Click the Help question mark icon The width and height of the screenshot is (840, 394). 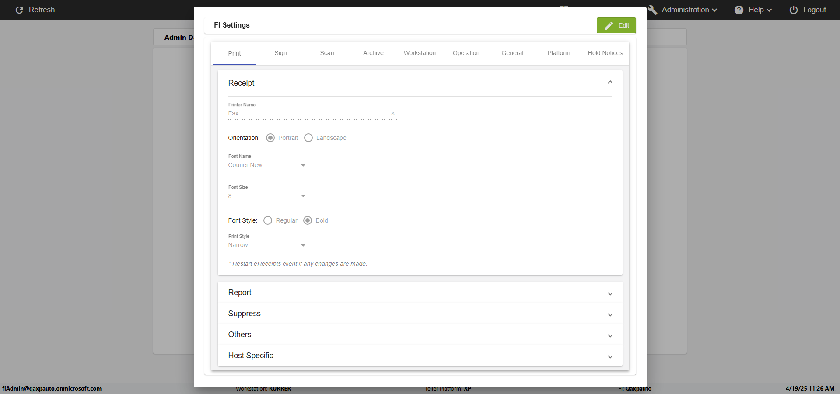[x=739, y=10]
